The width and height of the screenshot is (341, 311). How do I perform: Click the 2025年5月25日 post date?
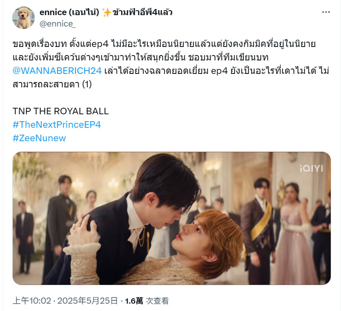(88, 301)
